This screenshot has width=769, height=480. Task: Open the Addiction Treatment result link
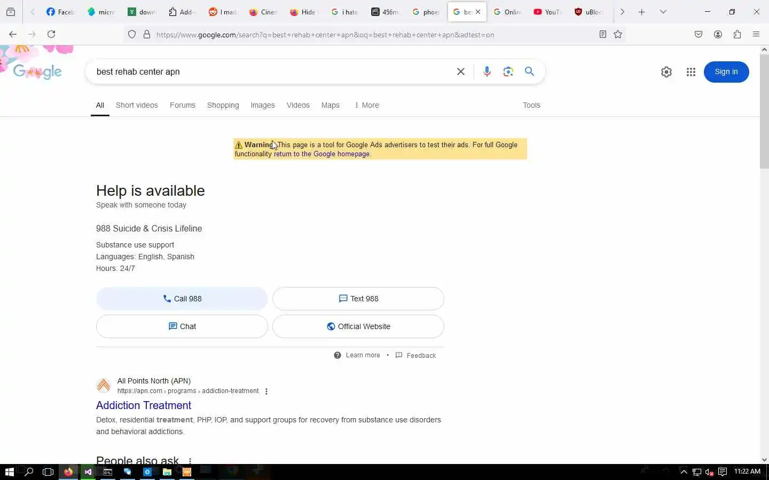tap(144, 405)
